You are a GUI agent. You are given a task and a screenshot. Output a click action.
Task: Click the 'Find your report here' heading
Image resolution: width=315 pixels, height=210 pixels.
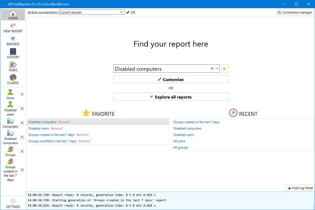(171, 44)
